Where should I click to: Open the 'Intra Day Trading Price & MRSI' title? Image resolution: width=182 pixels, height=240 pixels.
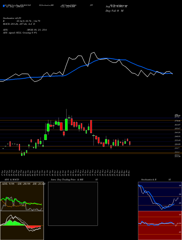tap(74, 180)
